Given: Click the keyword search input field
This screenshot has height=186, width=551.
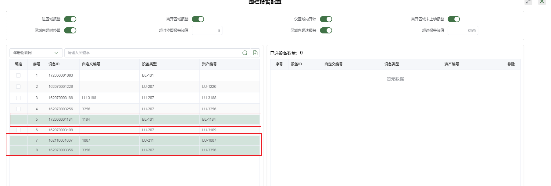Looking at the screenshot, I should pyautogui.click(x=152, y=53).
